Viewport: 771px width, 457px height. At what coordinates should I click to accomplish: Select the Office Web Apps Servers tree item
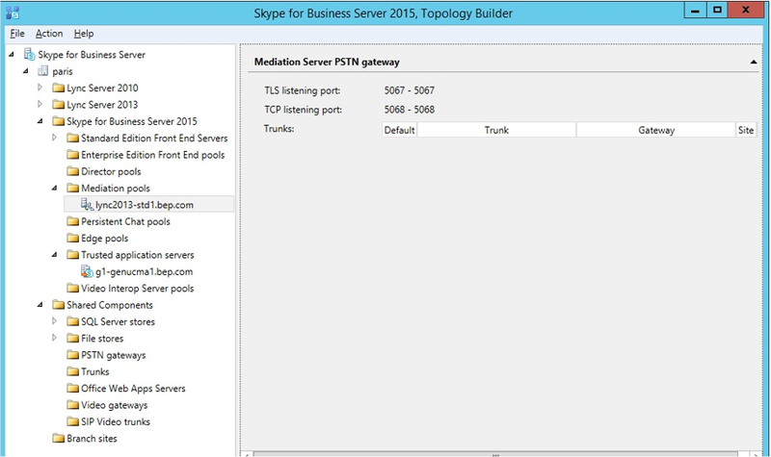click(x=126, y=389)
